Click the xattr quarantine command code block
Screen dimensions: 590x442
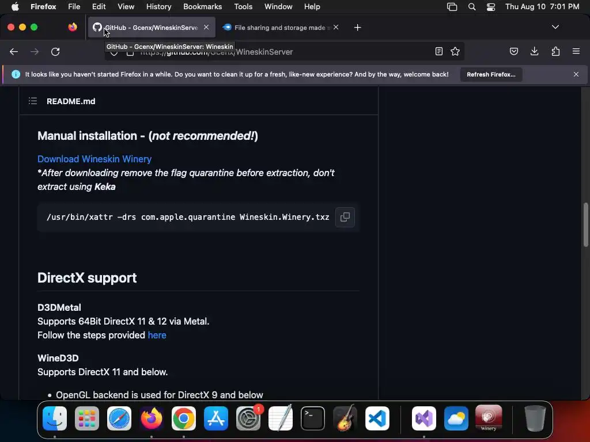tap(198, 217)
